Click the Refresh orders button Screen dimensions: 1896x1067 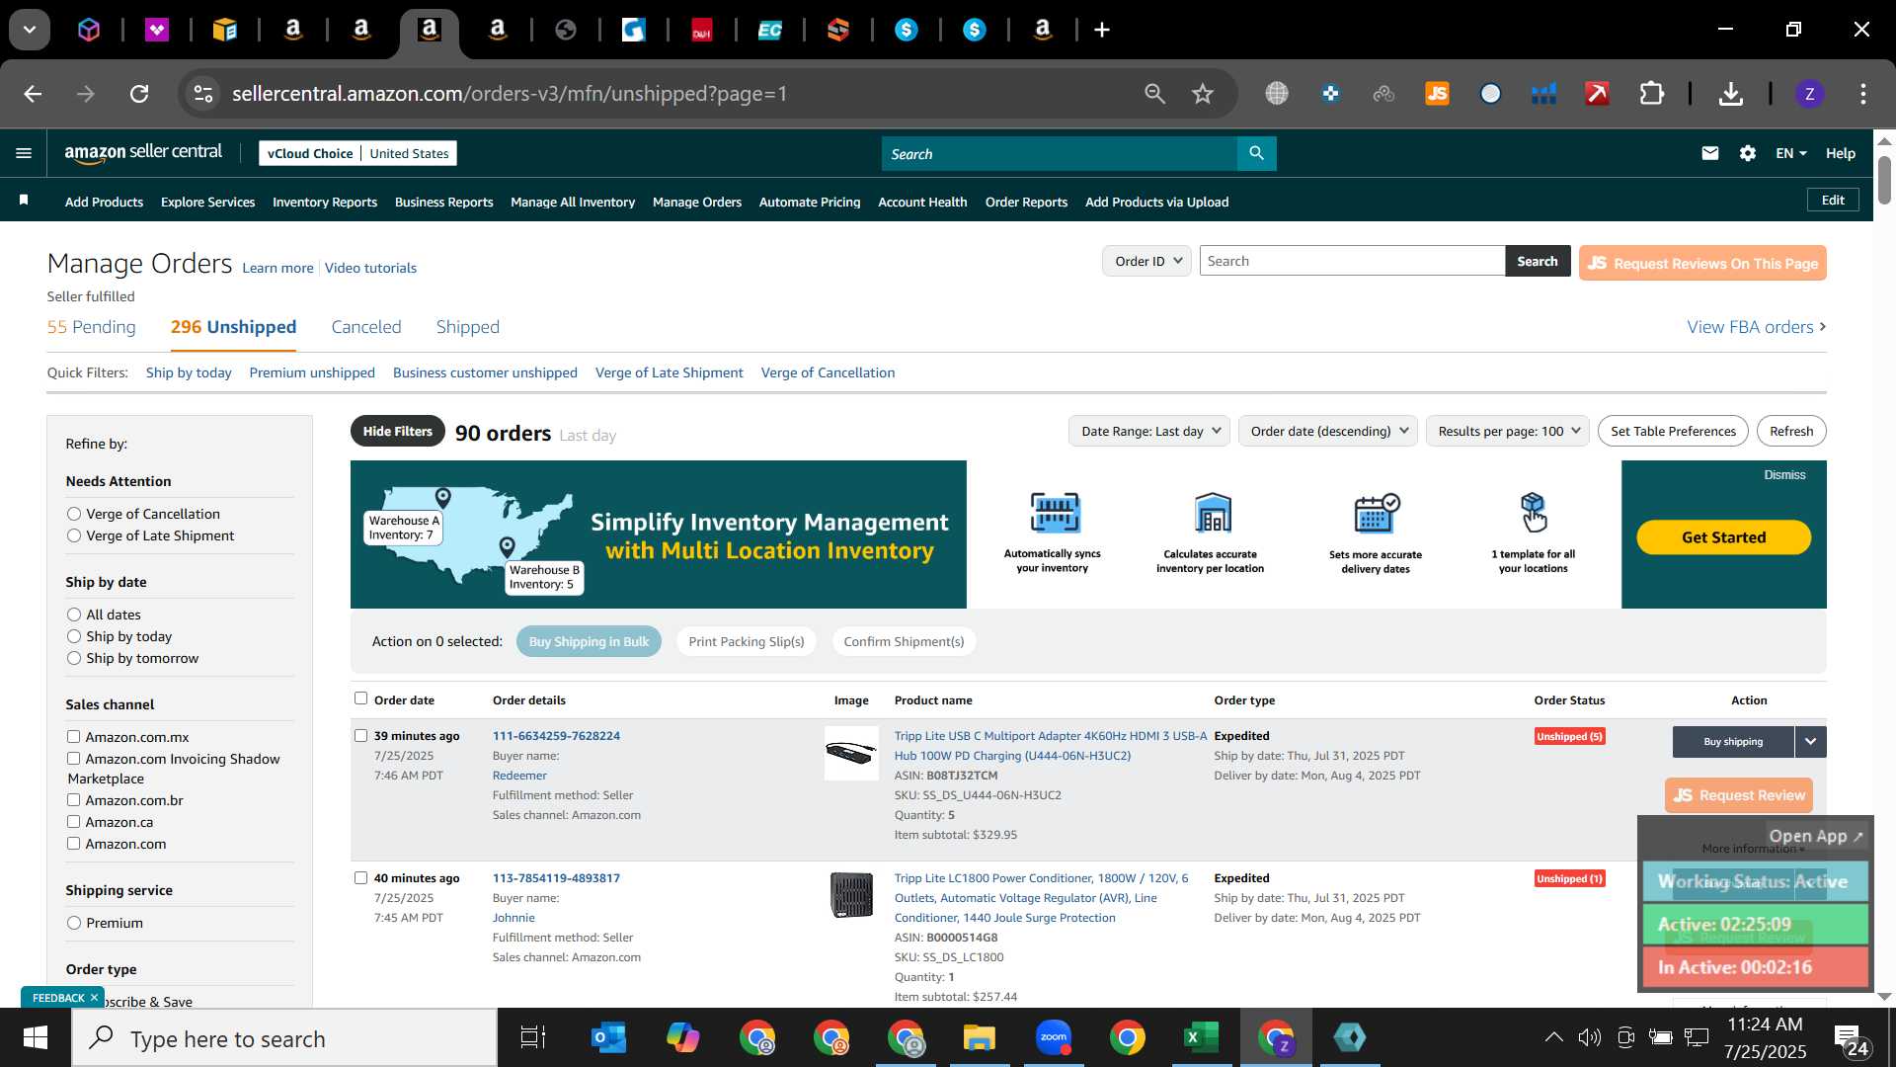tap(1791, 431)
